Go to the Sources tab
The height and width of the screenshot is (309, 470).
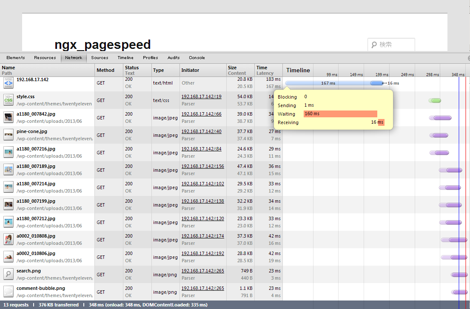point(100,58)
